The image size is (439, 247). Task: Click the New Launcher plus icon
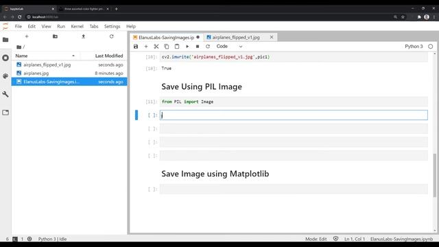(27, 36)
